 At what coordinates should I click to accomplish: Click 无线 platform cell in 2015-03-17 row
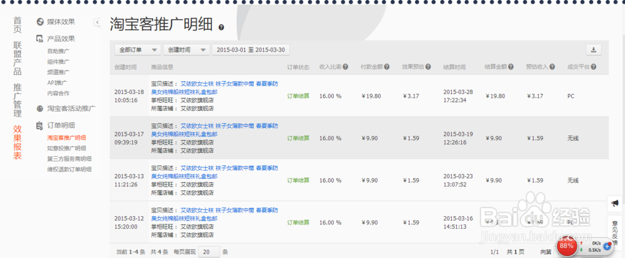(572, 138)
